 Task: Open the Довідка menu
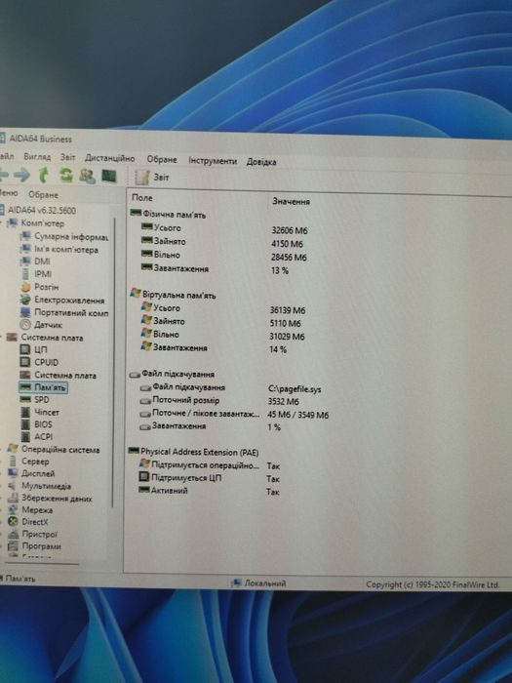(261, 162)
